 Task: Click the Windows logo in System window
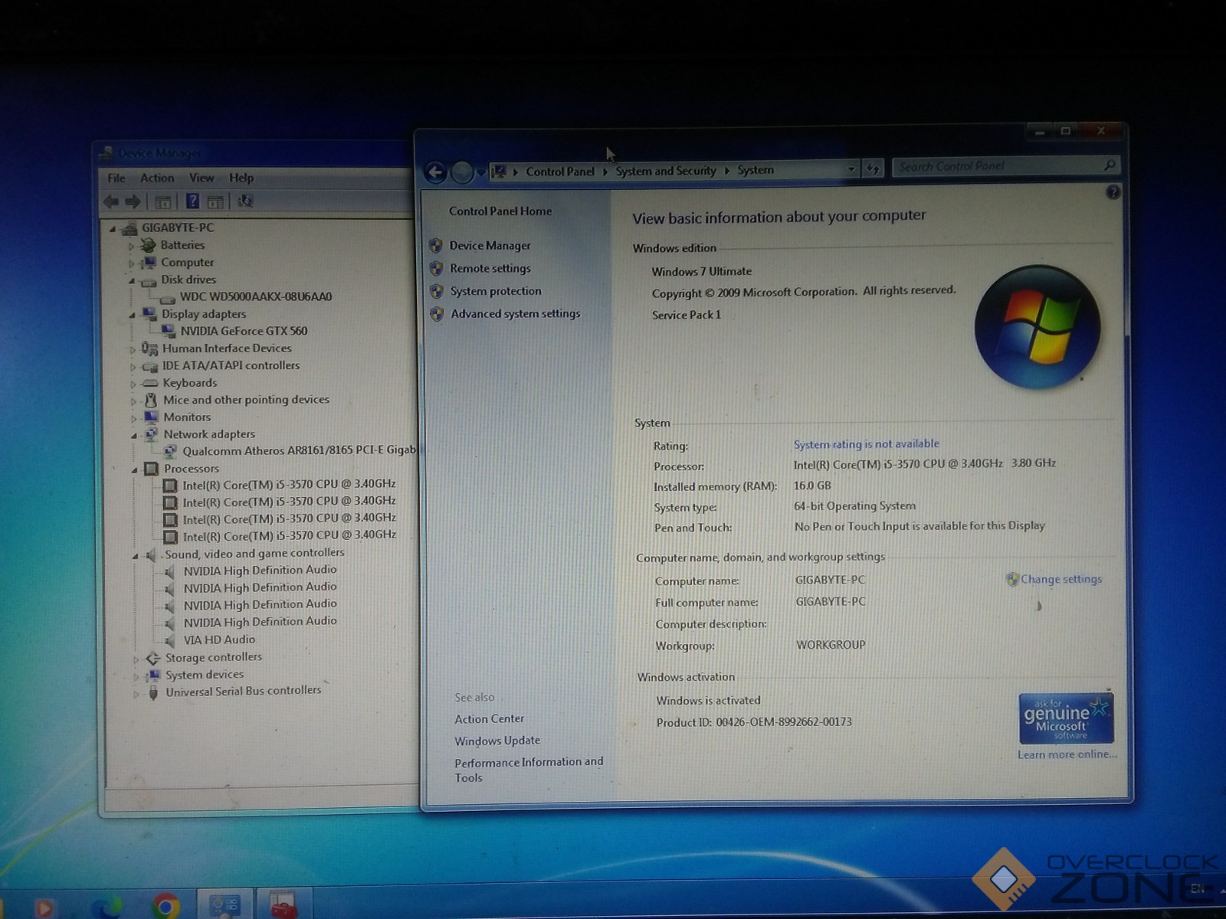1038,327
